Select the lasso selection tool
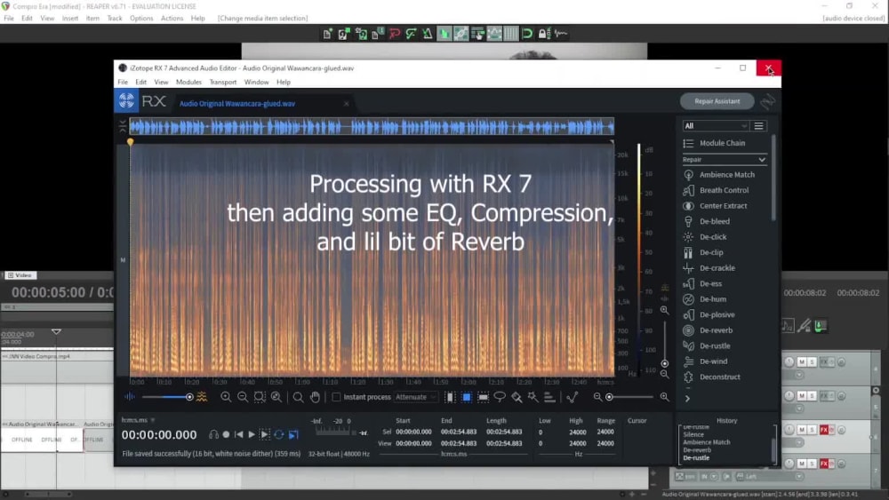The image size is (889, 500). pos(500,397)
